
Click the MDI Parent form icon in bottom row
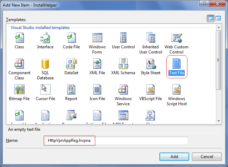[x=123, y=115]
